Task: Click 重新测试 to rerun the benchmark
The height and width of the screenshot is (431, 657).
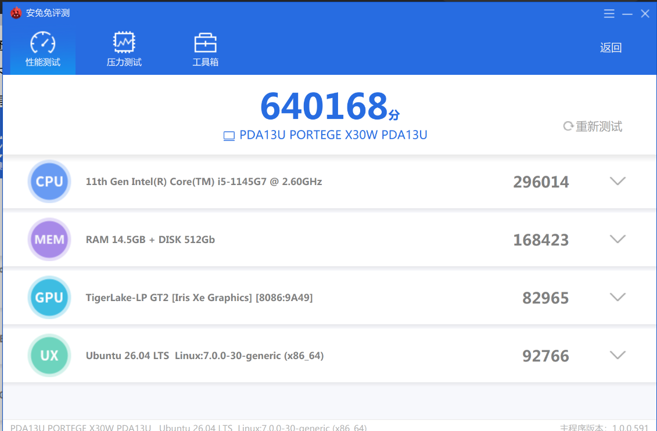Action: [x=593, y=126]
